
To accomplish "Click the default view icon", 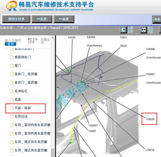I will click(x=143, y=30).
